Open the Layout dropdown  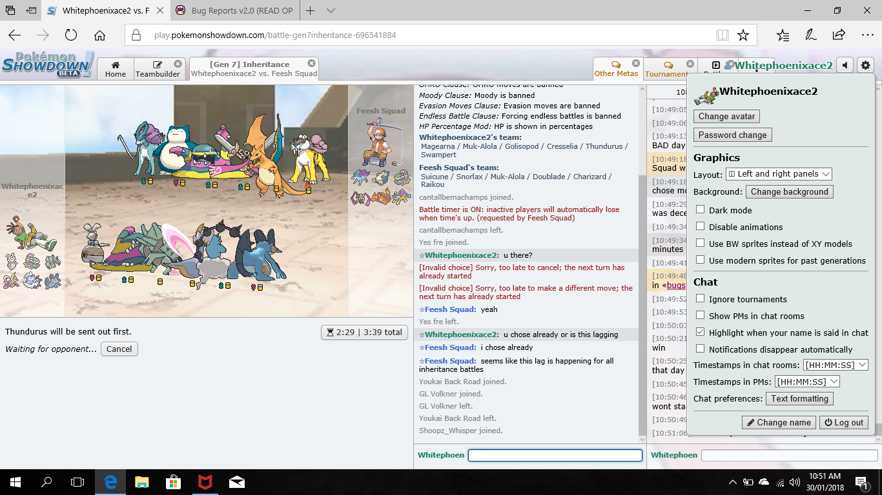tap(779, 173)
